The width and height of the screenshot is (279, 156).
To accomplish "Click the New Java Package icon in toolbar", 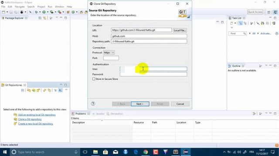I will (x=68, y=12).
